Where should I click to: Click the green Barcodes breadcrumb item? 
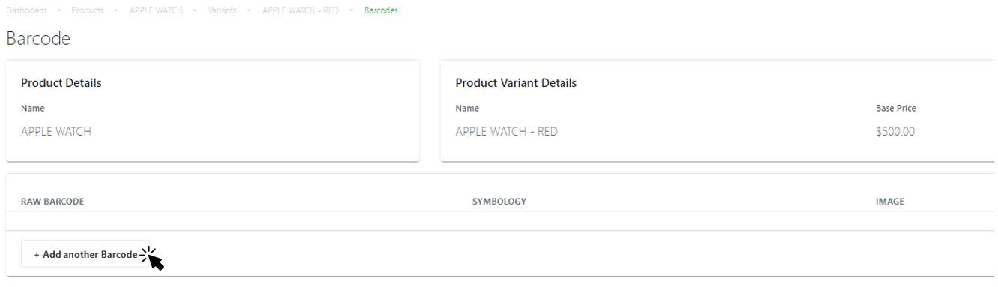tap(382, 10)
